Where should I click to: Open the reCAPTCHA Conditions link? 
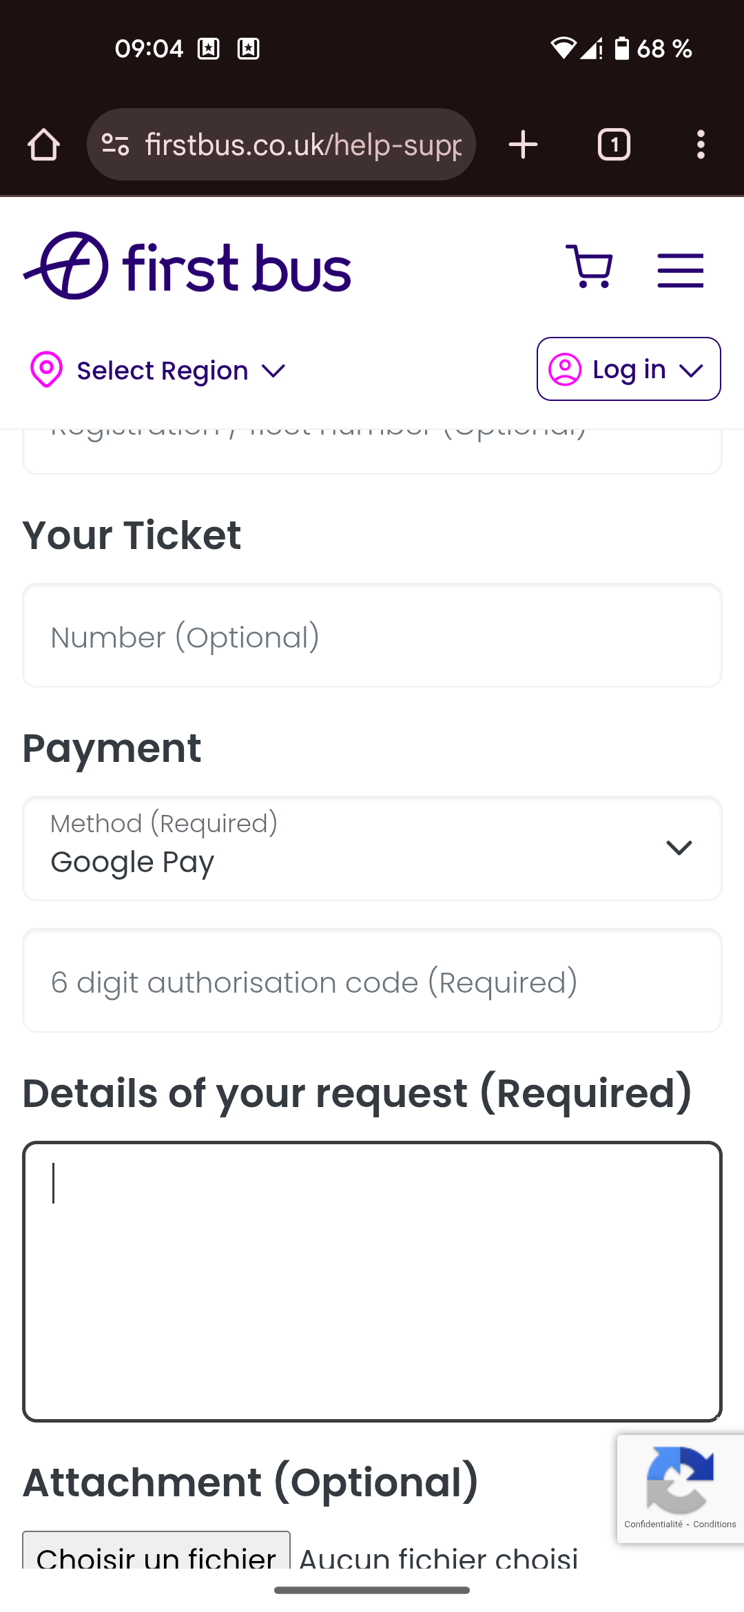pos(714,1525)
